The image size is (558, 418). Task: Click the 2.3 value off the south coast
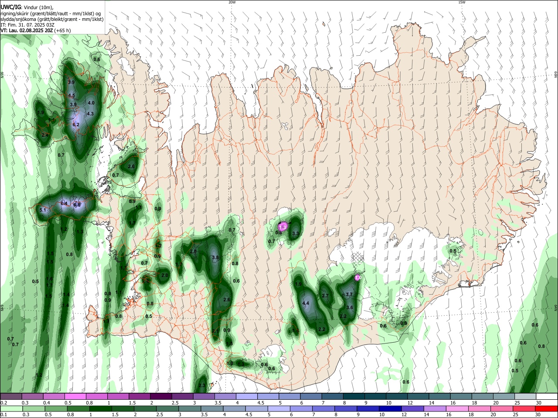coord(202,385)
